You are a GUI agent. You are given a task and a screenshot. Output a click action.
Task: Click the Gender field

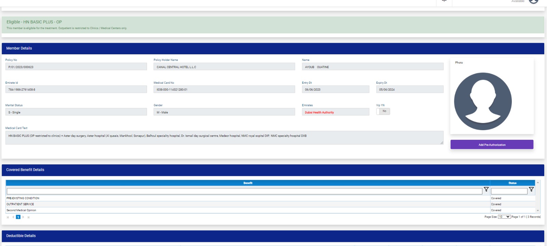[x=224, y=112]
